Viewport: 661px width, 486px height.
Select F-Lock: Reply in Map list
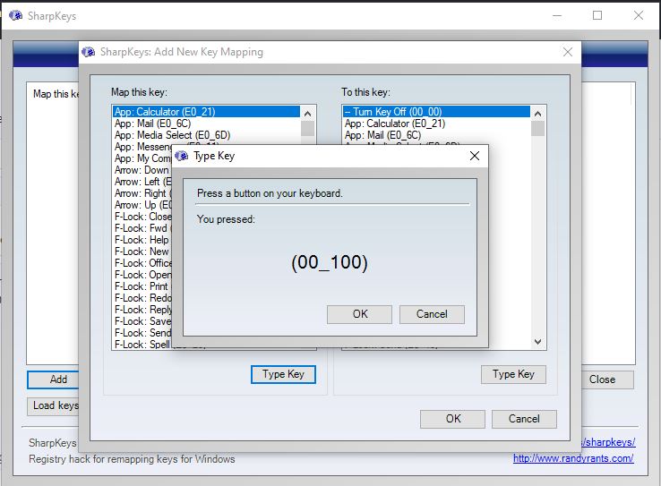pyautogui.click(x=142, y=310)
